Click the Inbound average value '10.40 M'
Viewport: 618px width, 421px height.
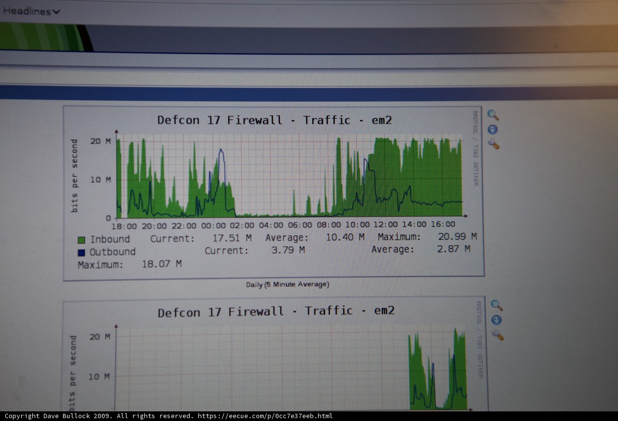pos(345,237)
